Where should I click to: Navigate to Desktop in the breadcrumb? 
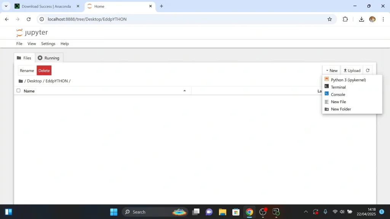pyautogui.click(x=34, y=81)
